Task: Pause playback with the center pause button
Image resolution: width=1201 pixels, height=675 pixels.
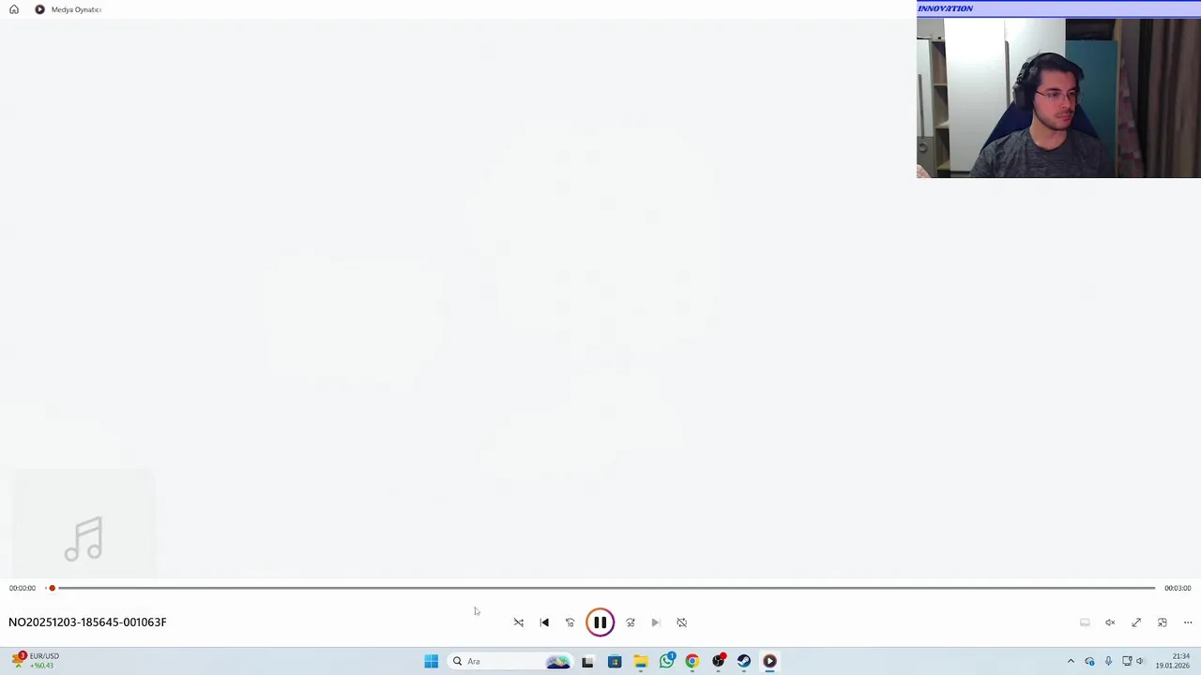Action: (x=600, y=622)
